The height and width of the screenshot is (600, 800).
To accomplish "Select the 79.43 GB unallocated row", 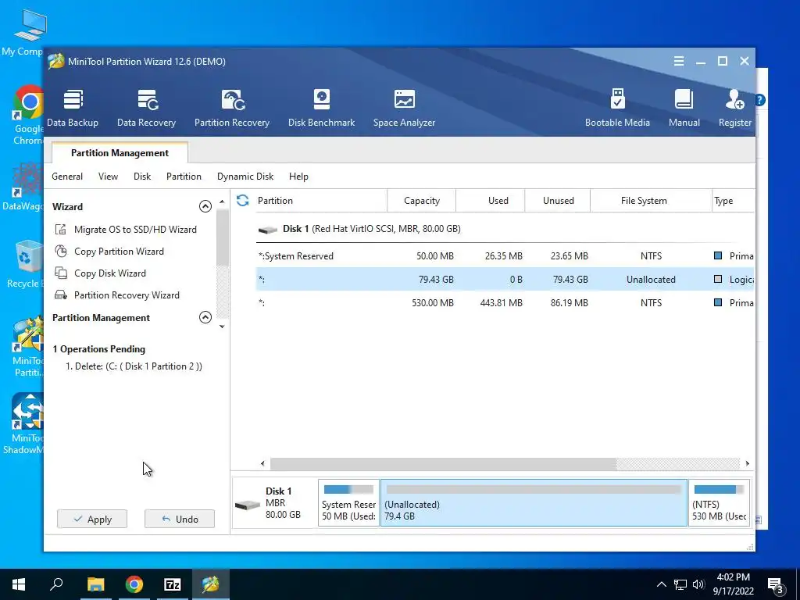I will click(x=505, y=280).
